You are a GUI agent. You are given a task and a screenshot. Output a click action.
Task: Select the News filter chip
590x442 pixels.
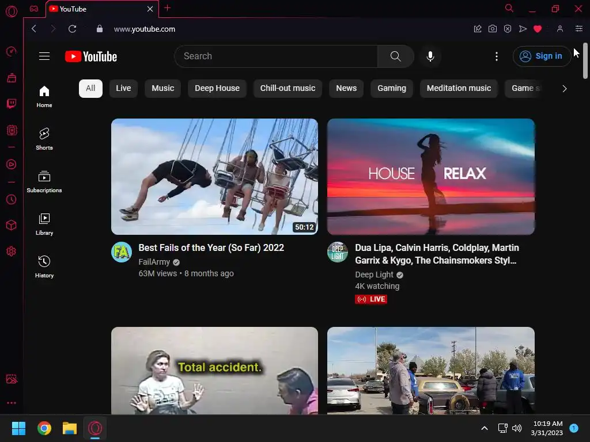pyautogui.click(x=346, y=88)
